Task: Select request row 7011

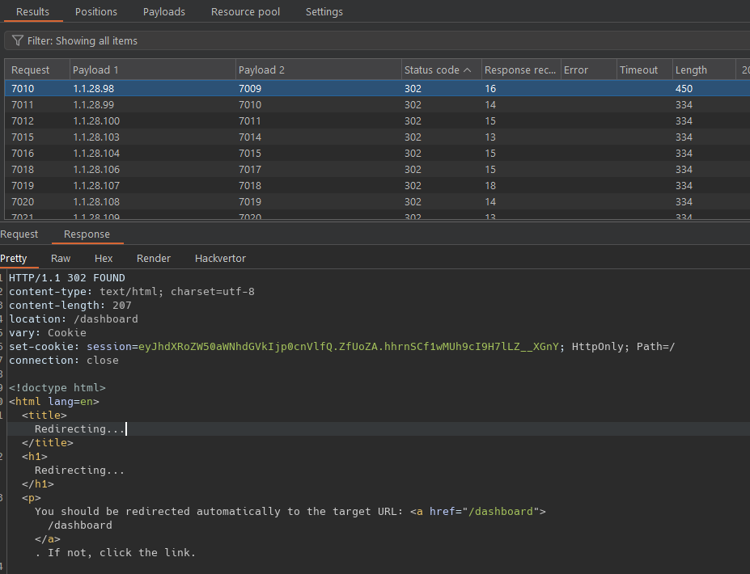Action: (x=23, y=105)
